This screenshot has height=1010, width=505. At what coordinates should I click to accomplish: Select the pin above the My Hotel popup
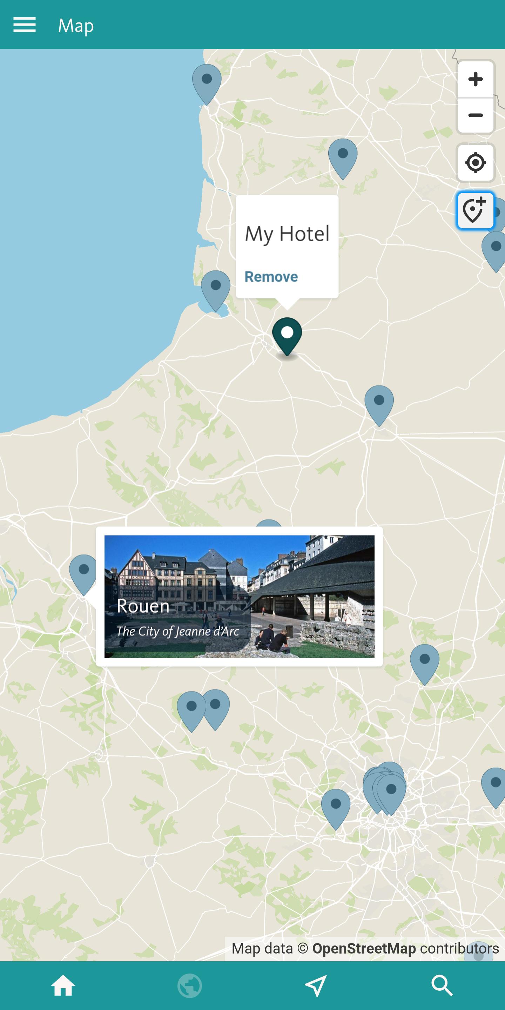pos(343,159)
